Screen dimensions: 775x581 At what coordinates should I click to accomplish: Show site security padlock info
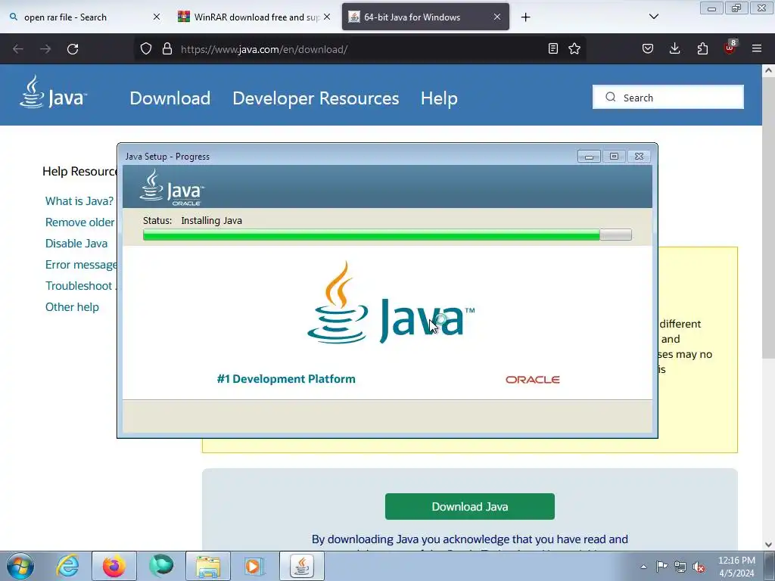(167, 49)
